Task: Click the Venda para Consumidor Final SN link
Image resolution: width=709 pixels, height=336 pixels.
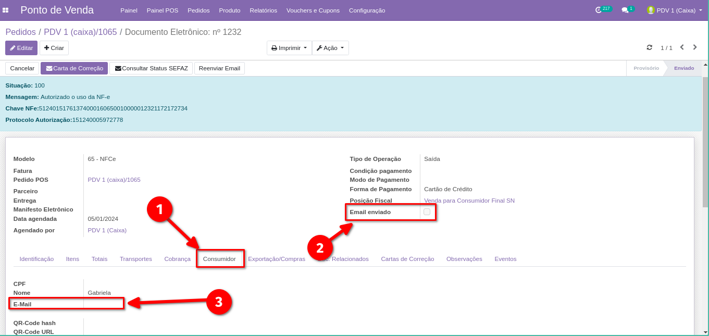Action: click(x=469, y=201)
